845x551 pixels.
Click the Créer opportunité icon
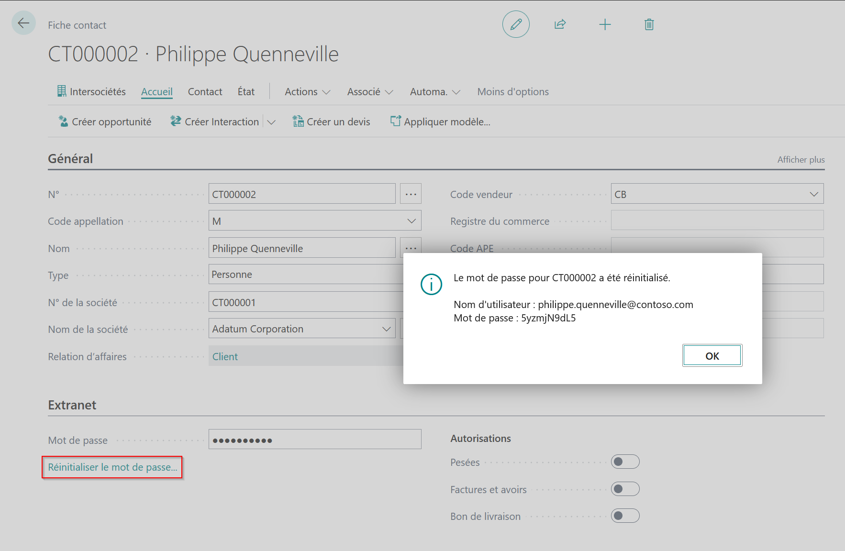[x=63, y=121]
